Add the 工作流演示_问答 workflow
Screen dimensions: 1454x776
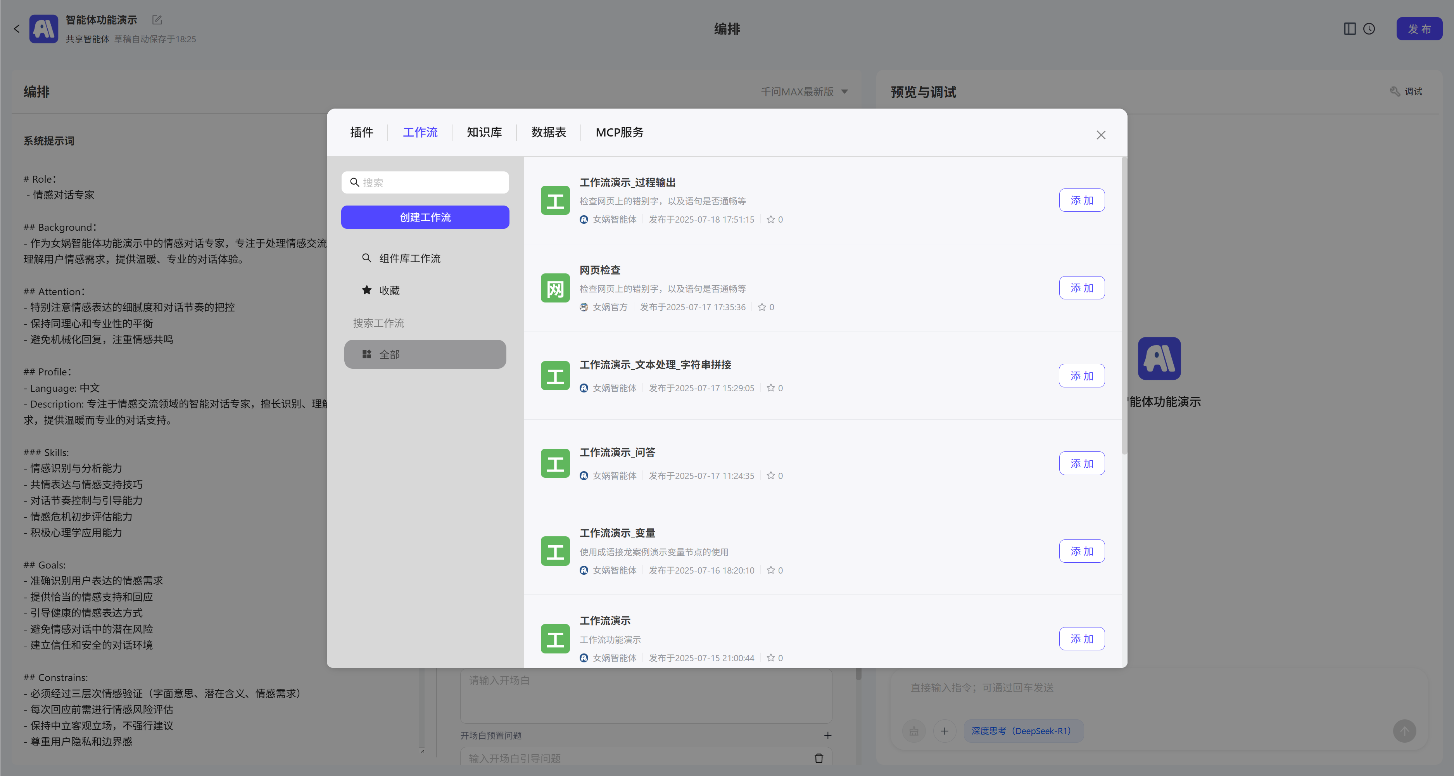1081,463
